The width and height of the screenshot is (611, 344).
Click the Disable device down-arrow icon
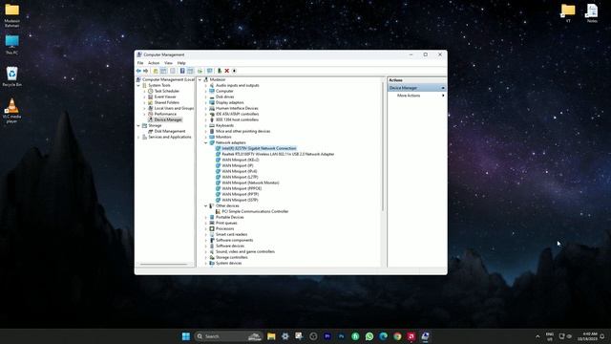click(234, 71)
